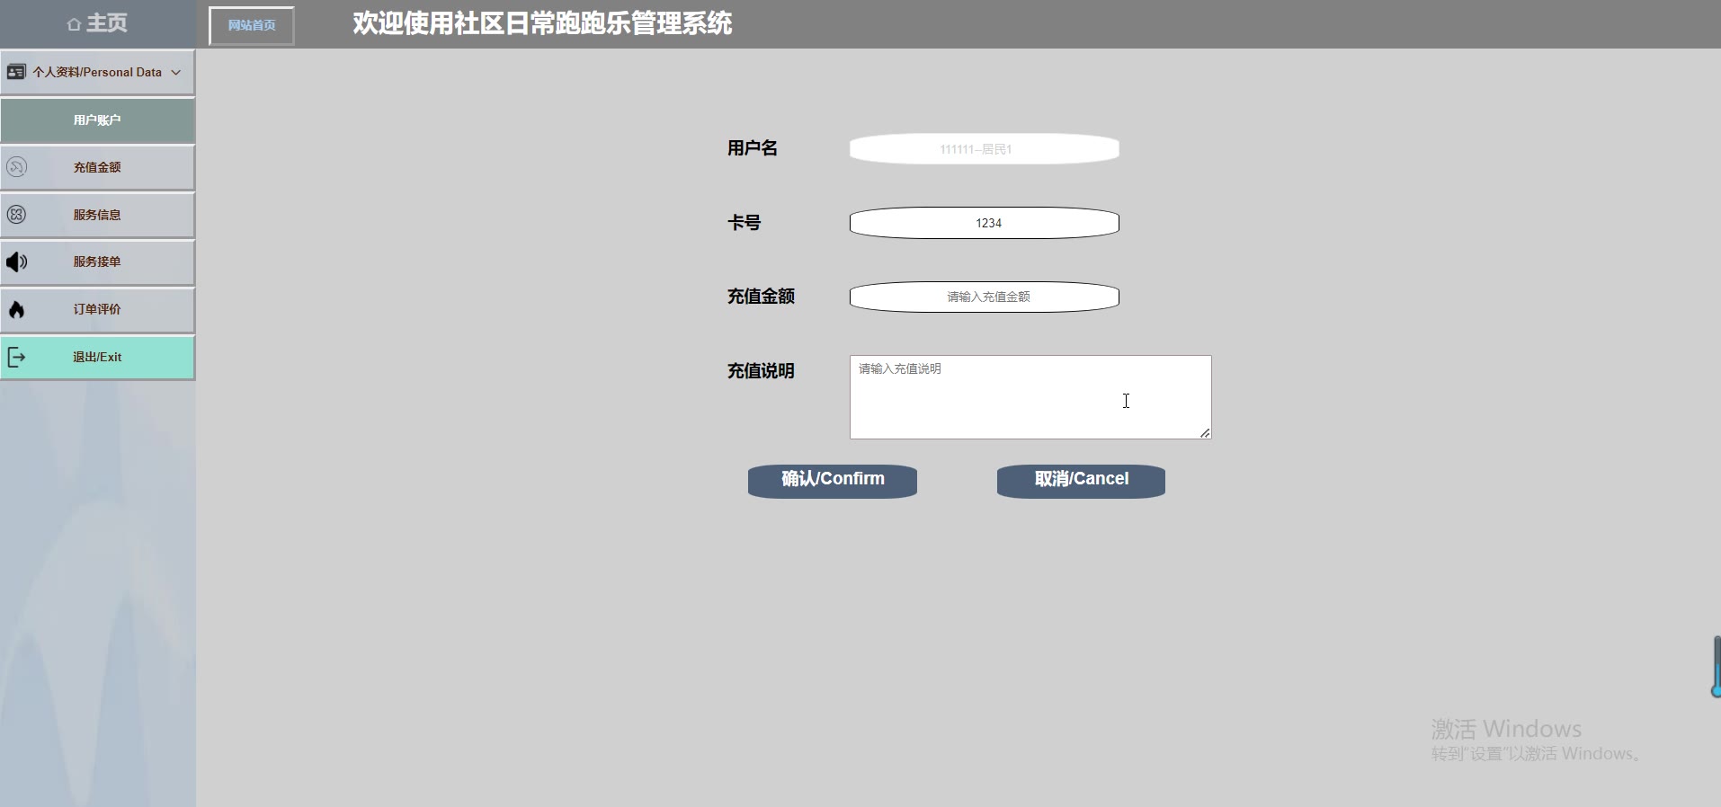
Task: Open the 用户账户 menu item
Action: 97,120
